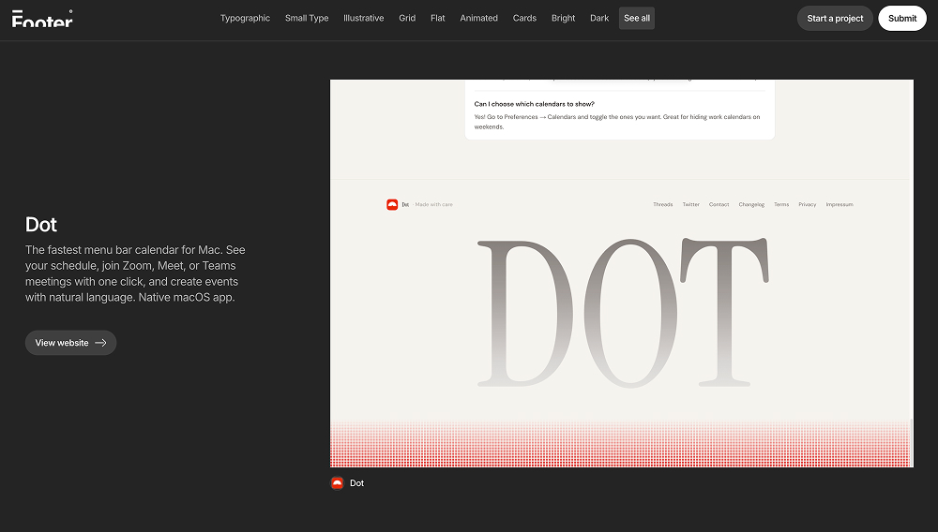Click the See all button

(x=637, y=18)
